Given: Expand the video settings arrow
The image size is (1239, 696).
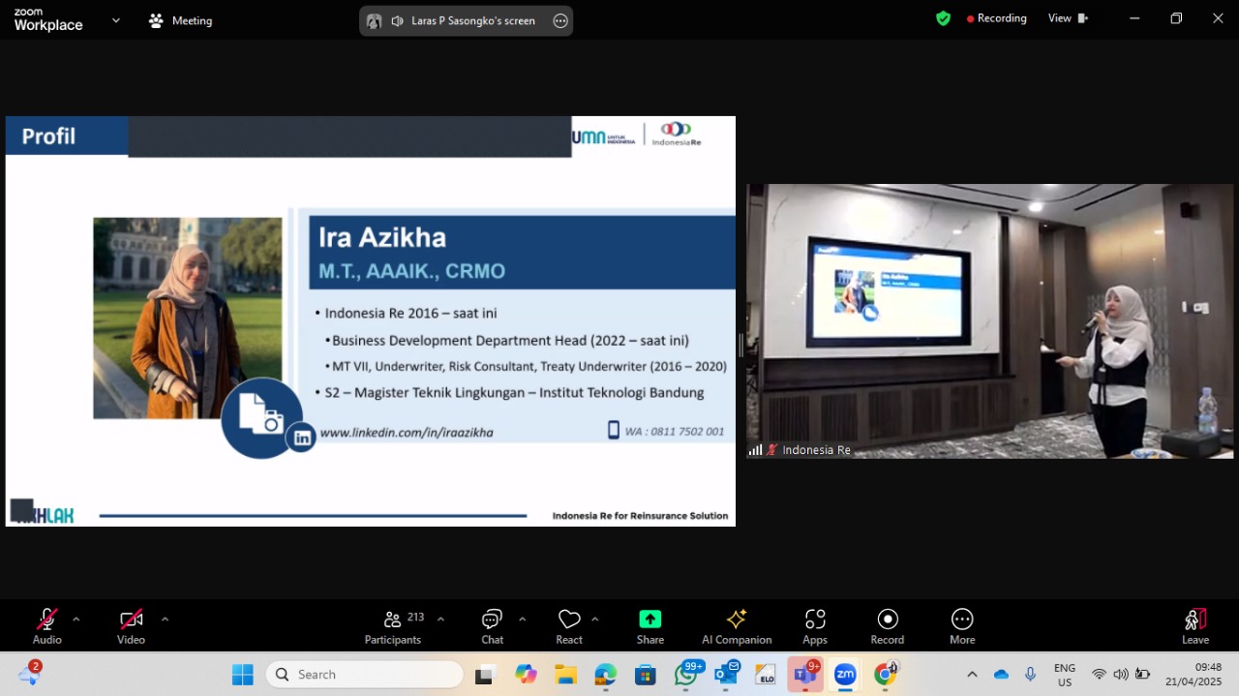Looking at the screenshot, I should click(x=165, y=619).
